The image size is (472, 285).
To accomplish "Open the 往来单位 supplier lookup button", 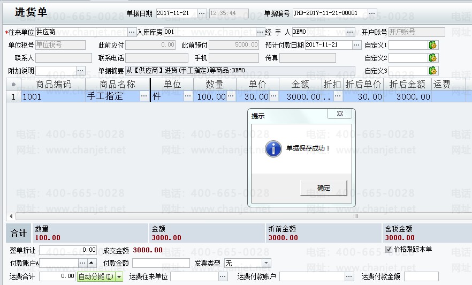I will (x=132, y=32).
